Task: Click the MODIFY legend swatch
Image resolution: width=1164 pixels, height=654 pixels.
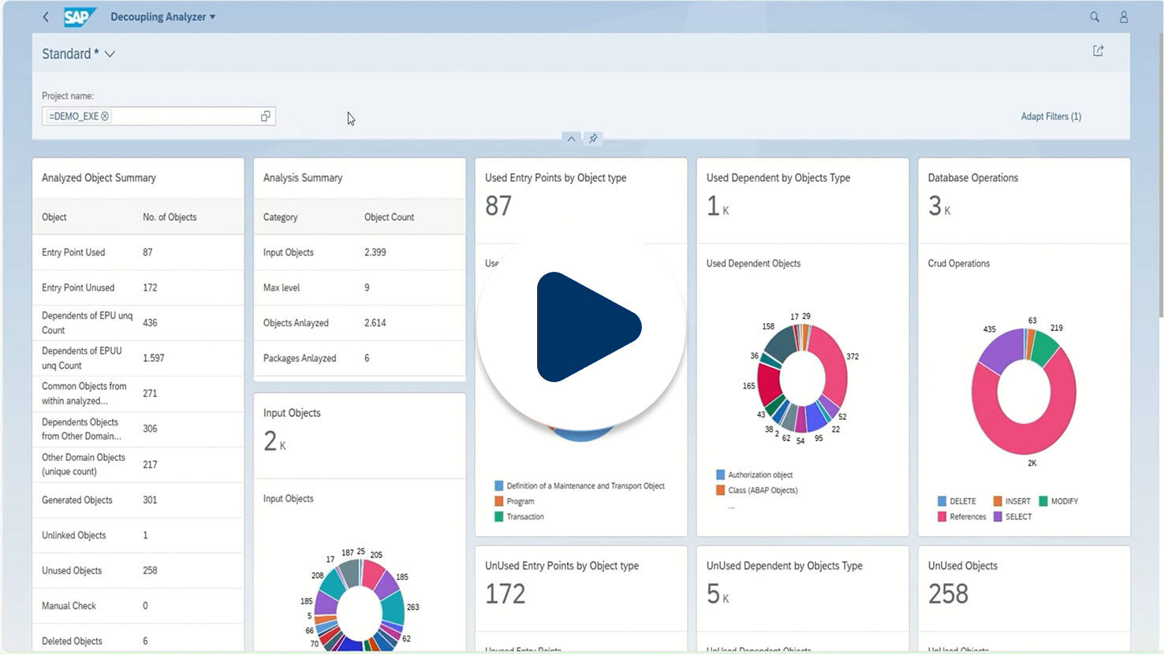Action: pyautogui.click(x=1043, y=501)
